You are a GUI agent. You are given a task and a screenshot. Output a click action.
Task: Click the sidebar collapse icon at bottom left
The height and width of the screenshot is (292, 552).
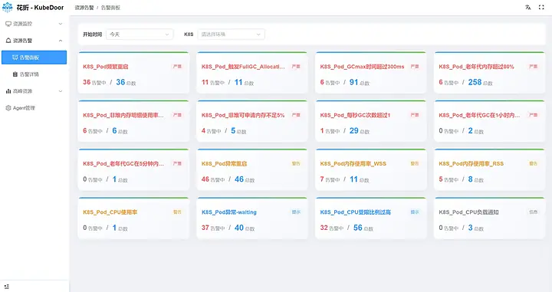(7, 287)
